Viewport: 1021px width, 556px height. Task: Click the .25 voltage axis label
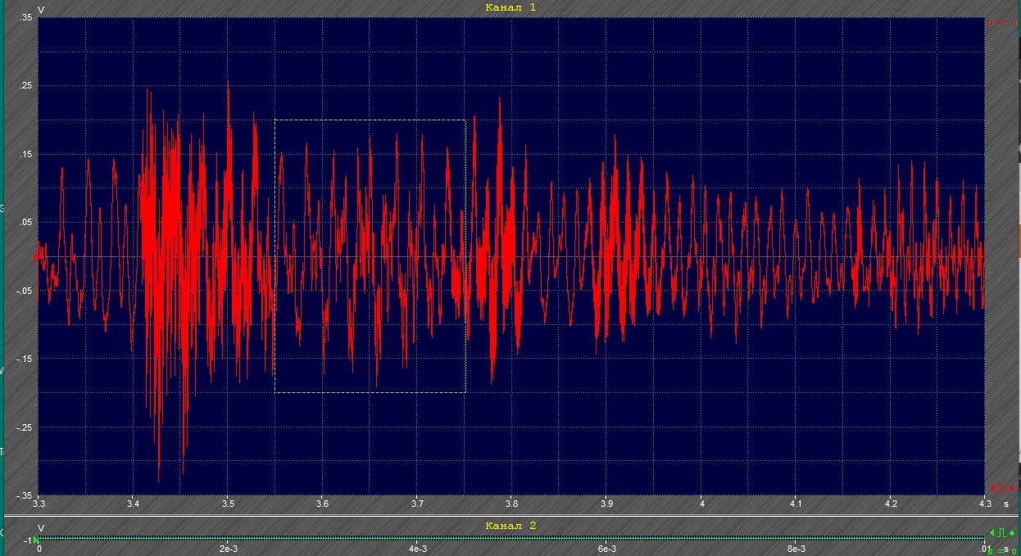(25, 86)
